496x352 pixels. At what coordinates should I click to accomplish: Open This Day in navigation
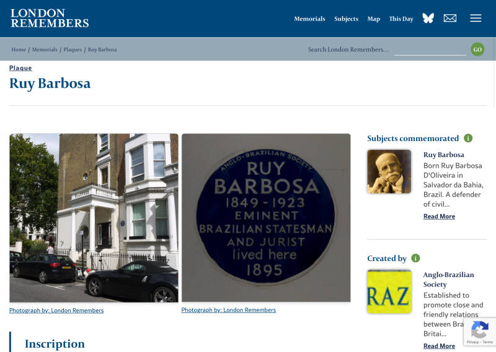tap(401, 19)
